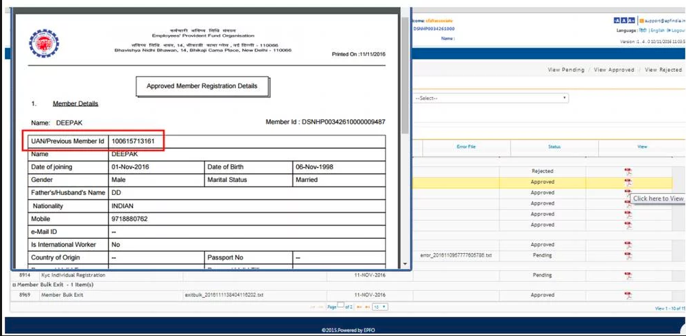The width and height of the screenshot is (686, 336).
Task: Click the exitbulk txt file link
Action: 224,295
